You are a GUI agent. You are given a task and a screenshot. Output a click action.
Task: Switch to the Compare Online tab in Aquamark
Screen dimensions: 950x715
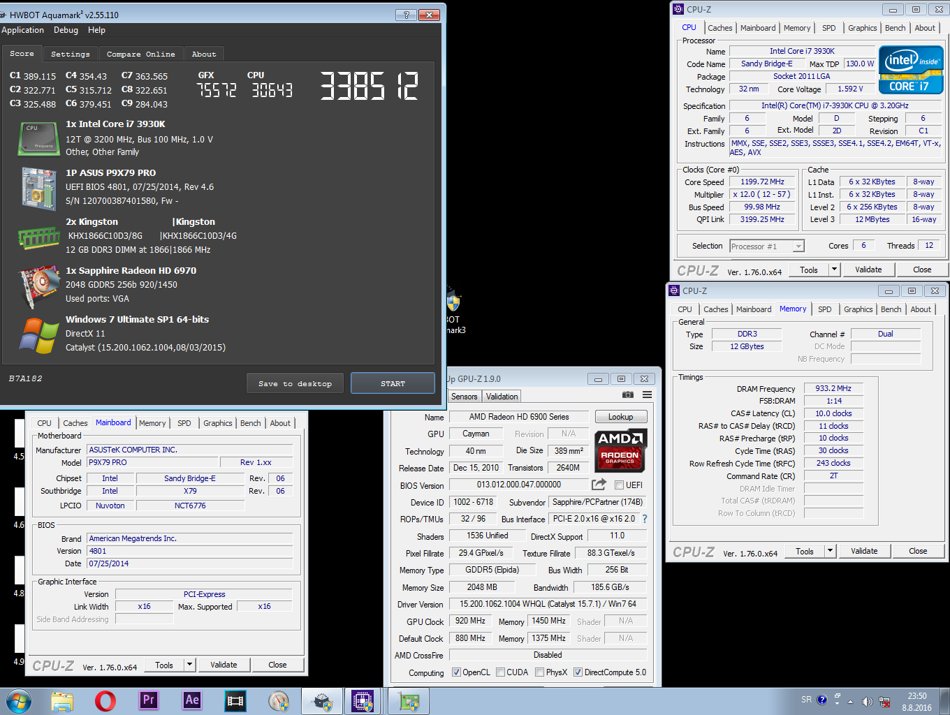[141, 54]
